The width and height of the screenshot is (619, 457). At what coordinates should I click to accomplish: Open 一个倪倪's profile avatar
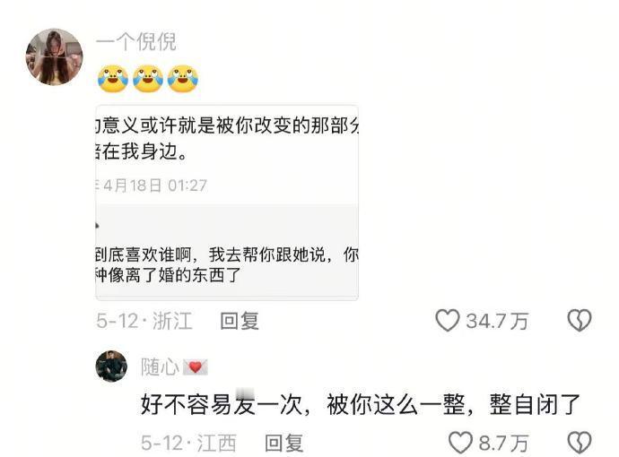click(x=55, y=56)
